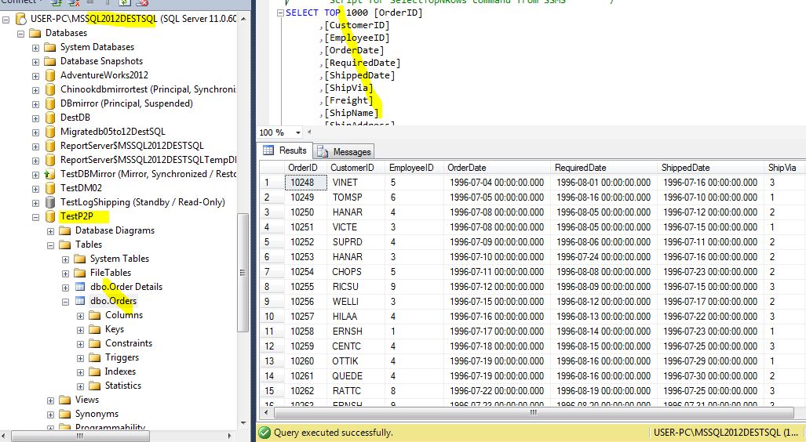Click the Object Explorer scroll-up arrow
This screenshot has width=806, height=442.
tap(243, 19)
